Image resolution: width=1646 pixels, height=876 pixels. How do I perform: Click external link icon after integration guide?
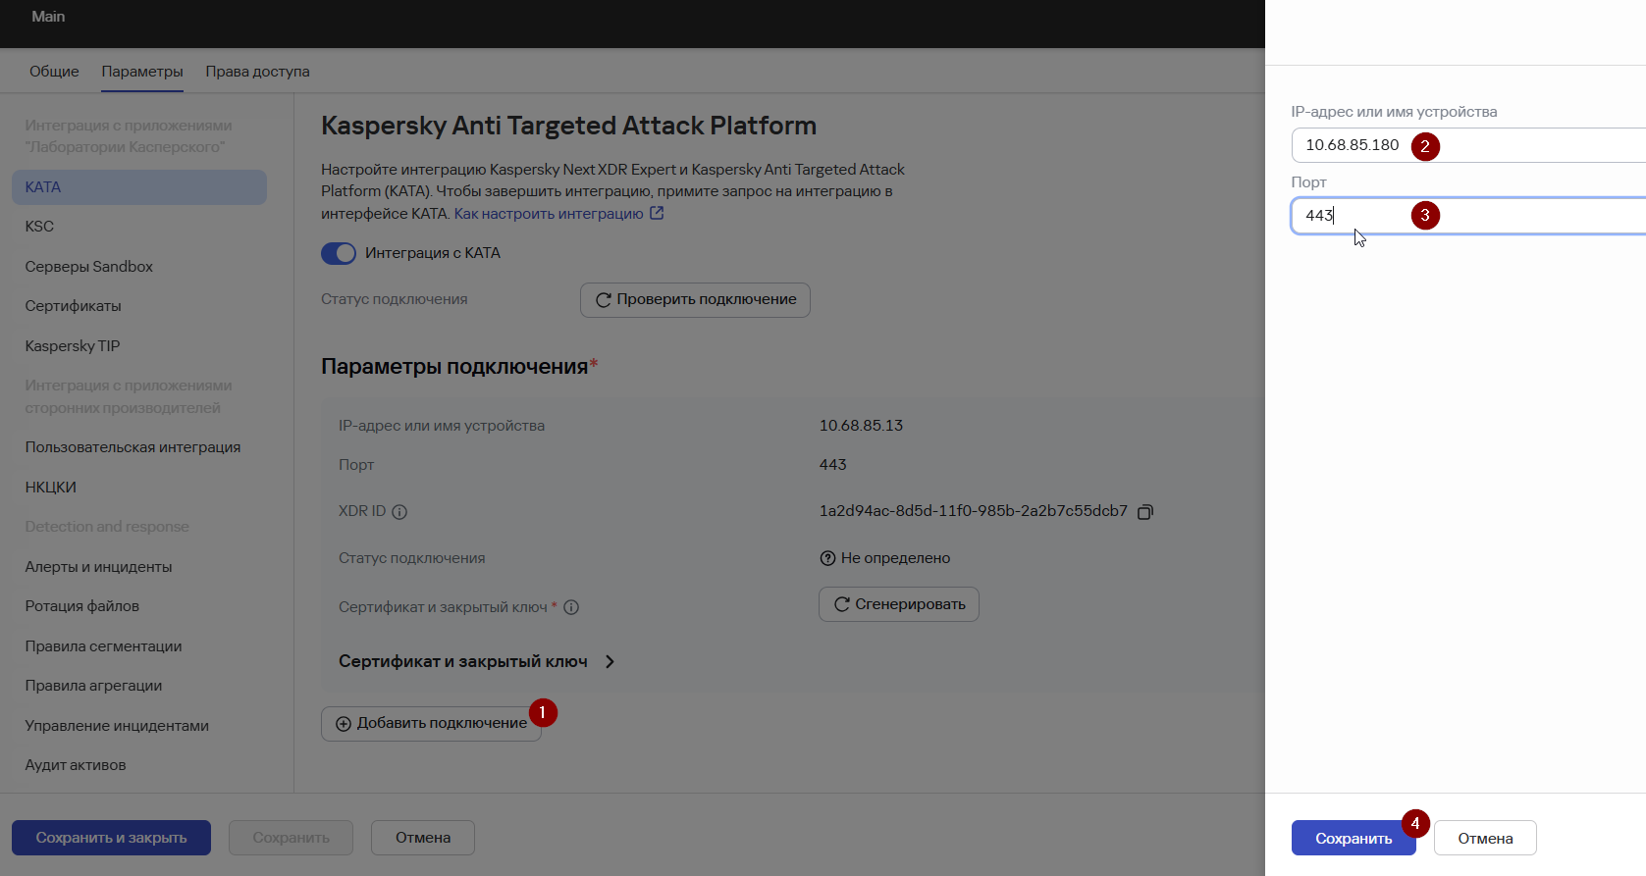(657, 213)
